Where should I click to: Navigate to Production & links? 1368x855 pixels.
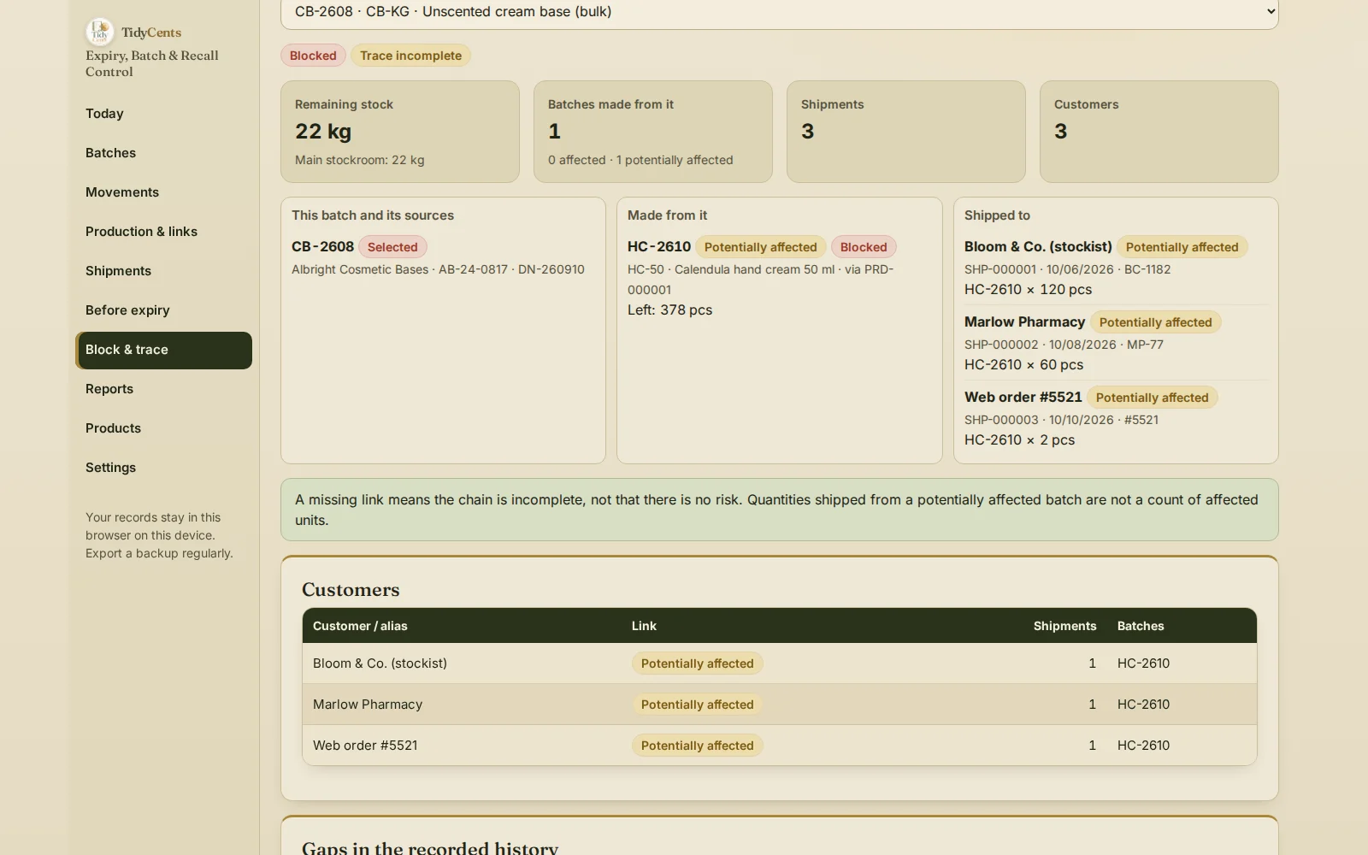click(x=163, y=232)
